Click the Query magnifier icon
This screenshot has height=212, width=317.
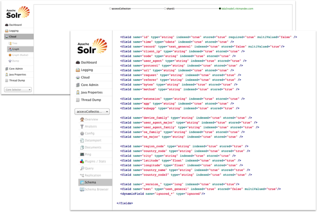click(82, 168)
